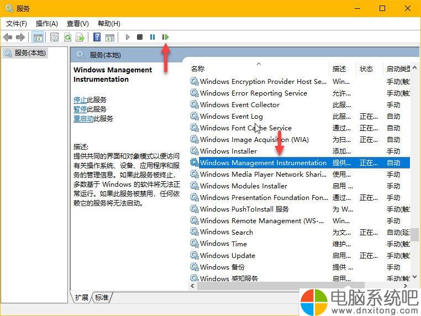Click gear icon beside Windows Installer
421x316 pixels.
(194, 151)
